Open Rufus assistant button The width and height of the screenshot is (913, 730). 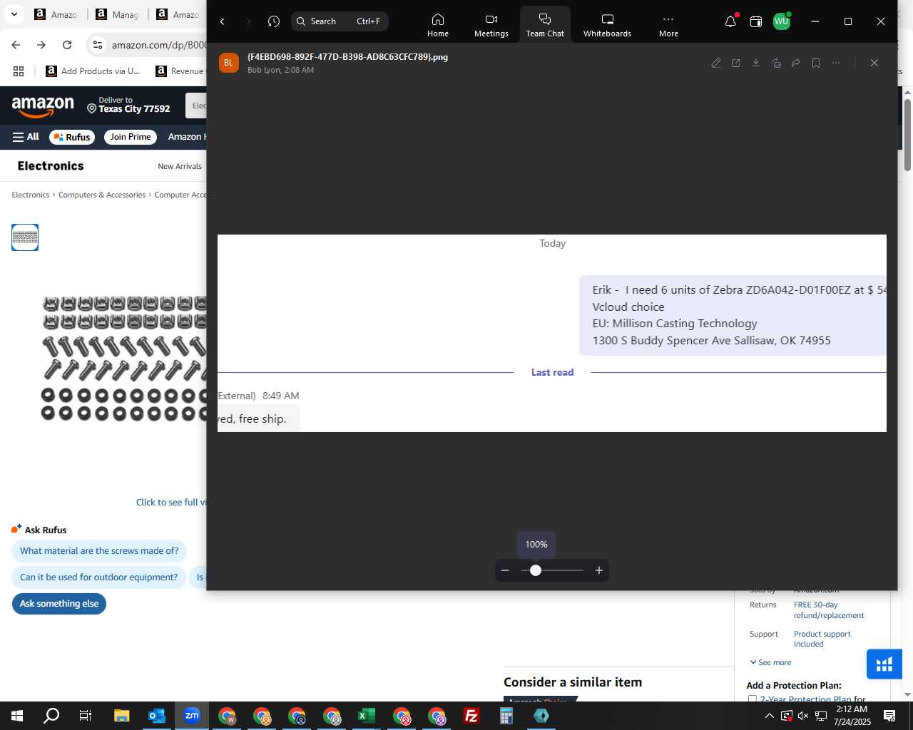pos(72,137)
